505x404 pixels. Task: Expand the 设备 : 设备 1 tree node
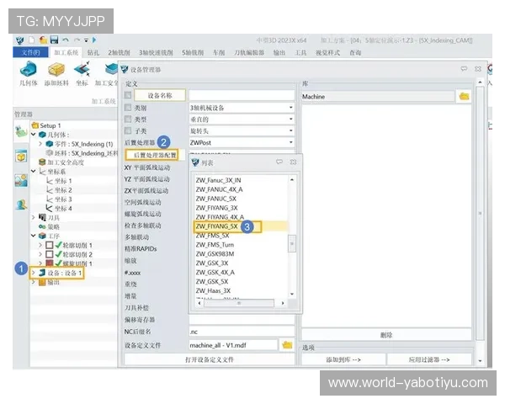(35, 273)
